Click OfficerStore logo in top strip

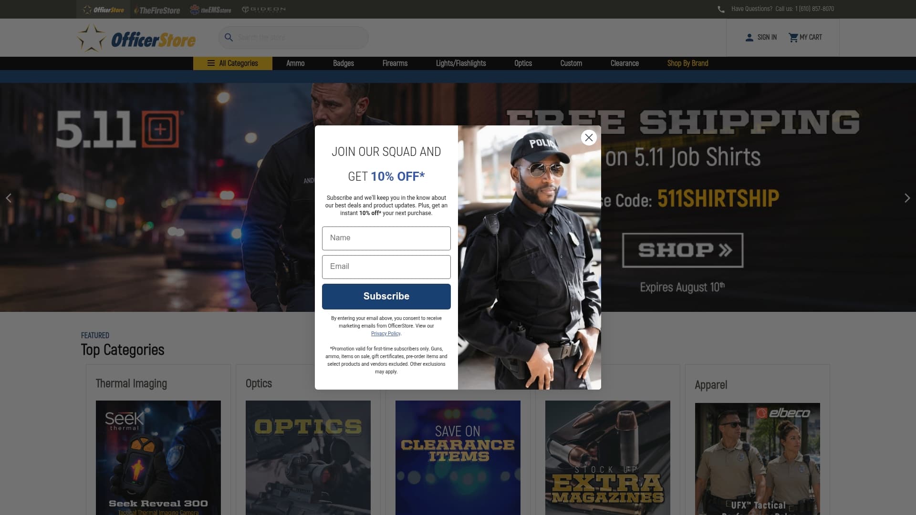tap(103, 10)
